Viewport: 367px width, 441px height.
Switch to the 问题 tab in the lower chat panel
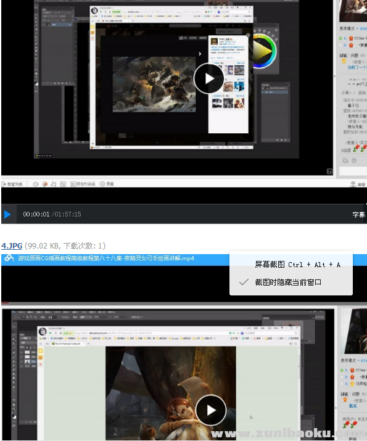pos(356,394)
